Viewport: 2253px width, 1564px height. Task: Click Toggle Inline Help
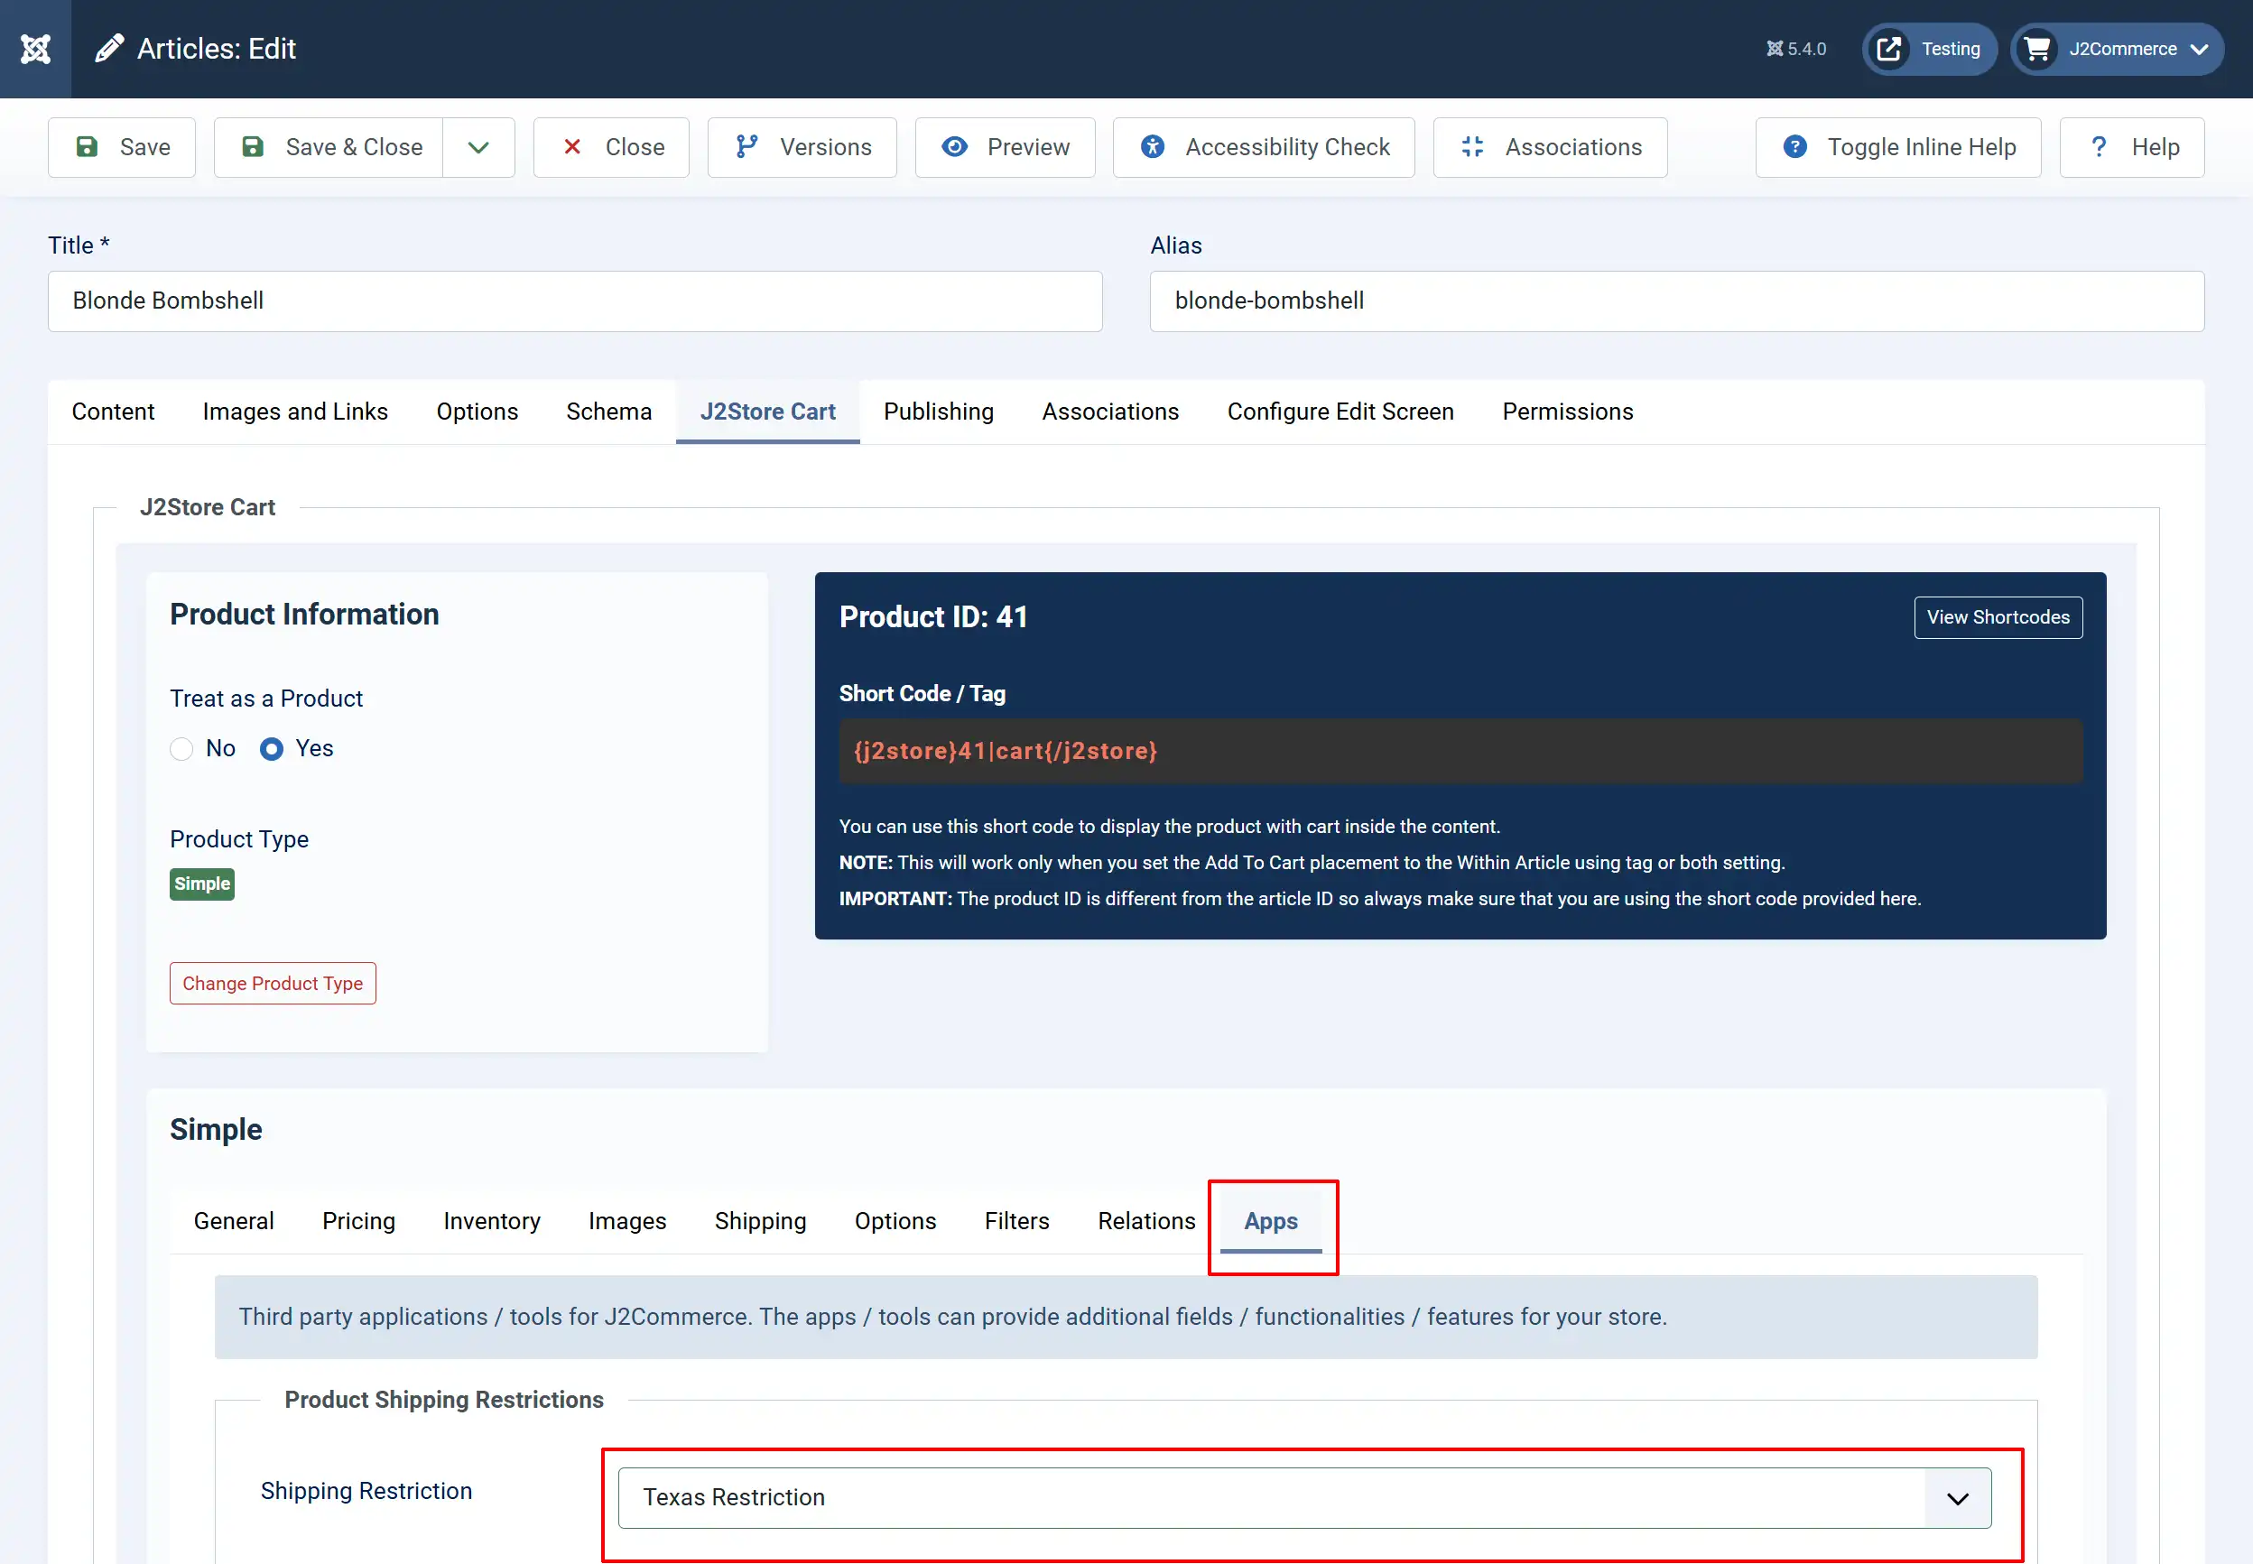tap(1898, 147)
